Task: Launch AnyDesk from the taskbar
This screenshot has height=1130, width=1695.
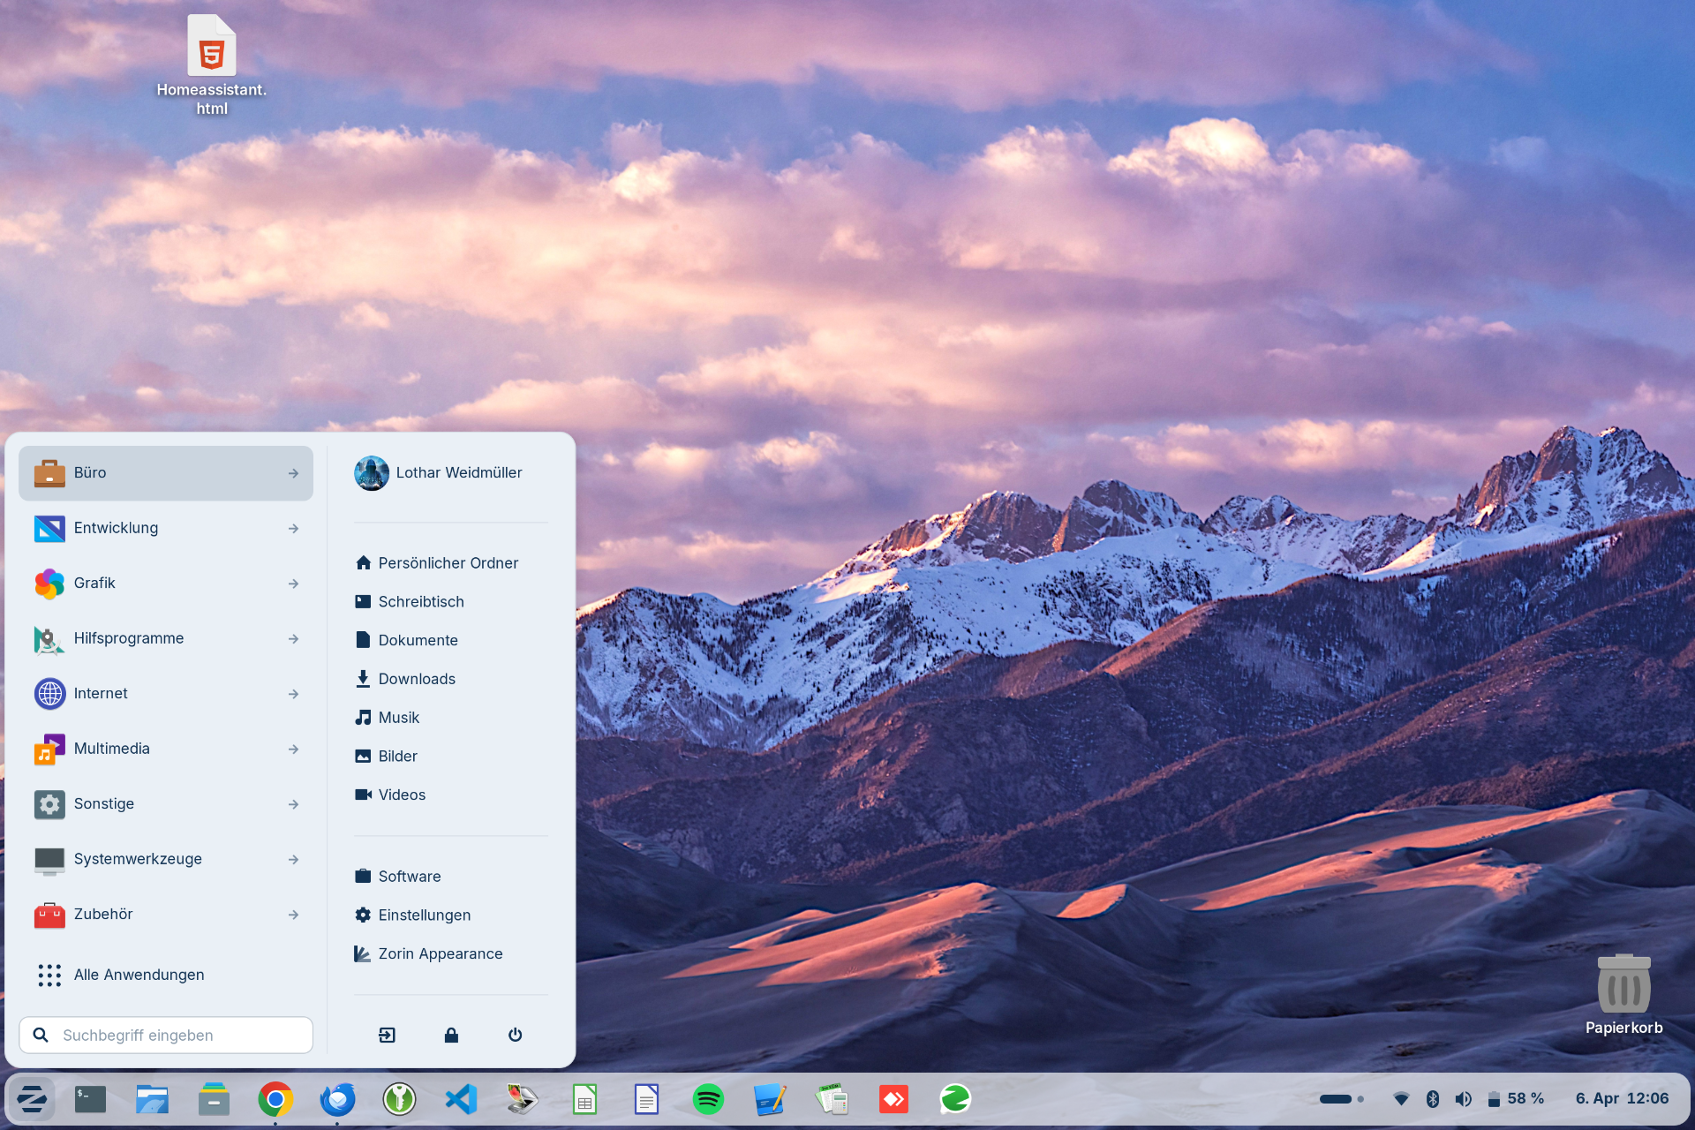Action: [x=893, y=1099]
